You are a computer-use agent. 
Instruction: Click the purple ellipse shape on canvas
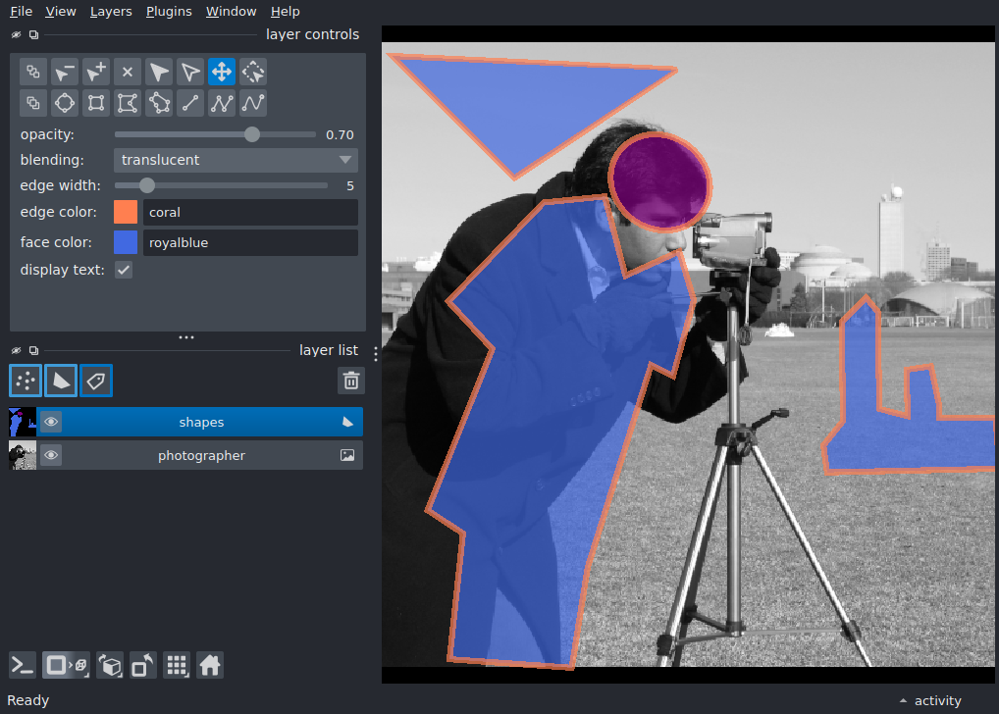click(660, 181)
